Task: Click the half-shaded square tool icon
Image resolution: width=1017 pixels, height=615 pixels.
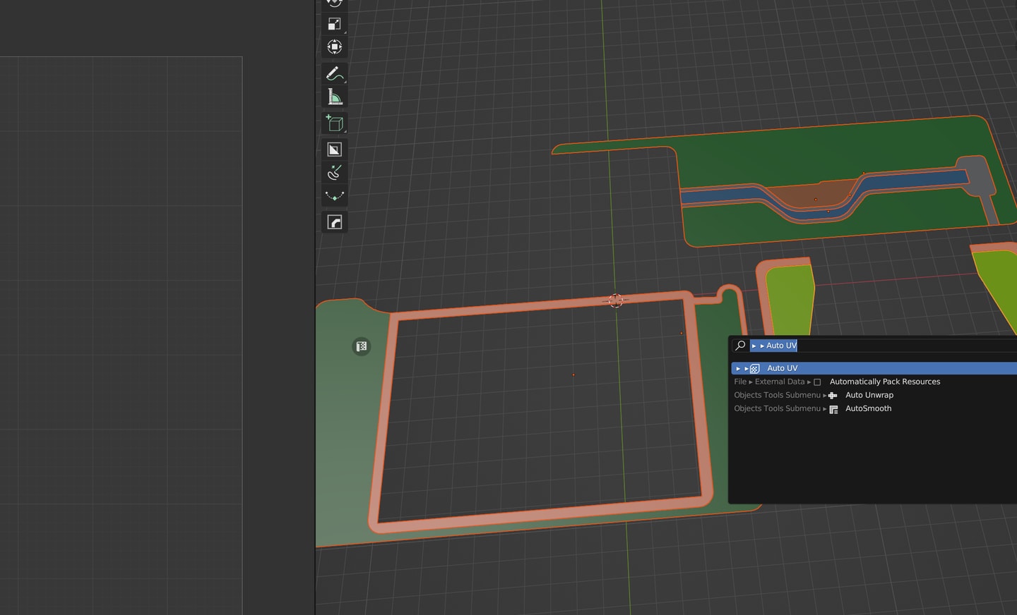Action: coord(335,150)
